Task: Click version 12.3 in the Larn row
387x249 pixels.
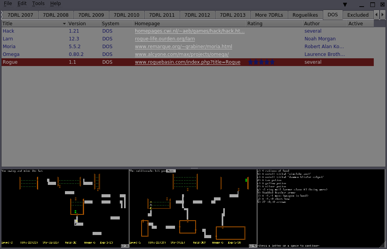Action: click(x=74, y=39)
